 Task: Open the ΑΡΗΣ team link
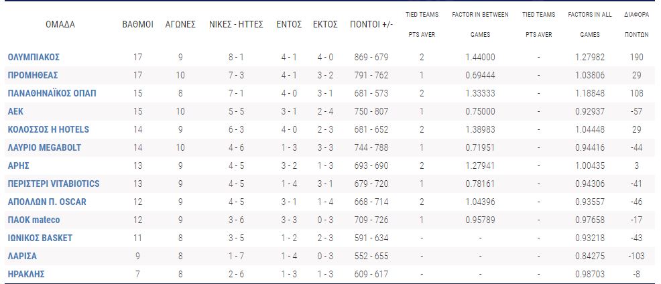19,165
